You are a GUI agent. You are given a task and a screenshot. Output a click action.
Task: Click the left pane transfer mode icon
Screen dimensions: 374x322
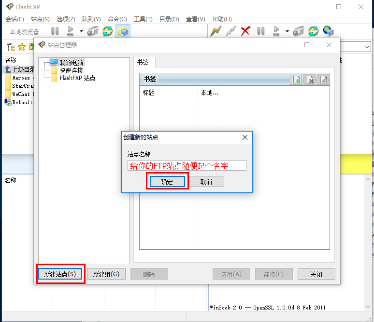93,31
